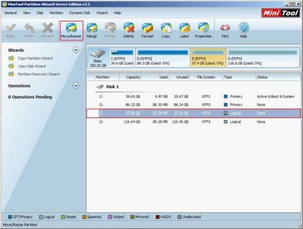This screenshot has height=229, width=303.
Task: Open the FAQ lifebuoy icon
Action: coord(225,28)
